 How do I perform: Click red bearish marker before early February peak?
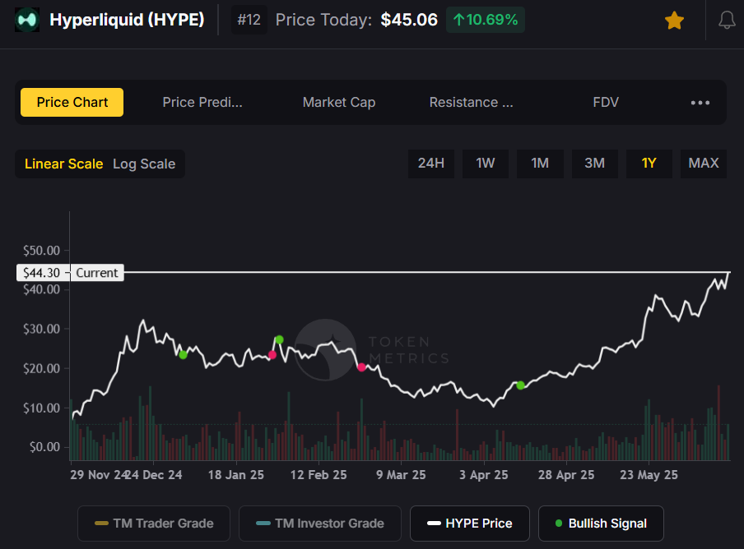[272, 355]
